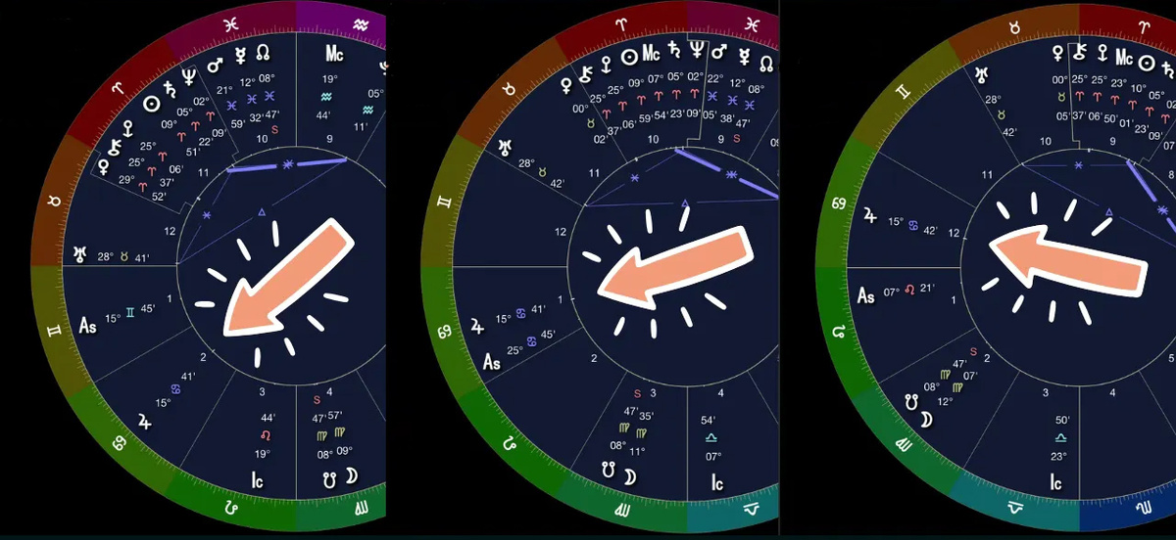
Task: Select the Jupiter glyph in the left chart
Action: [146, 420]
